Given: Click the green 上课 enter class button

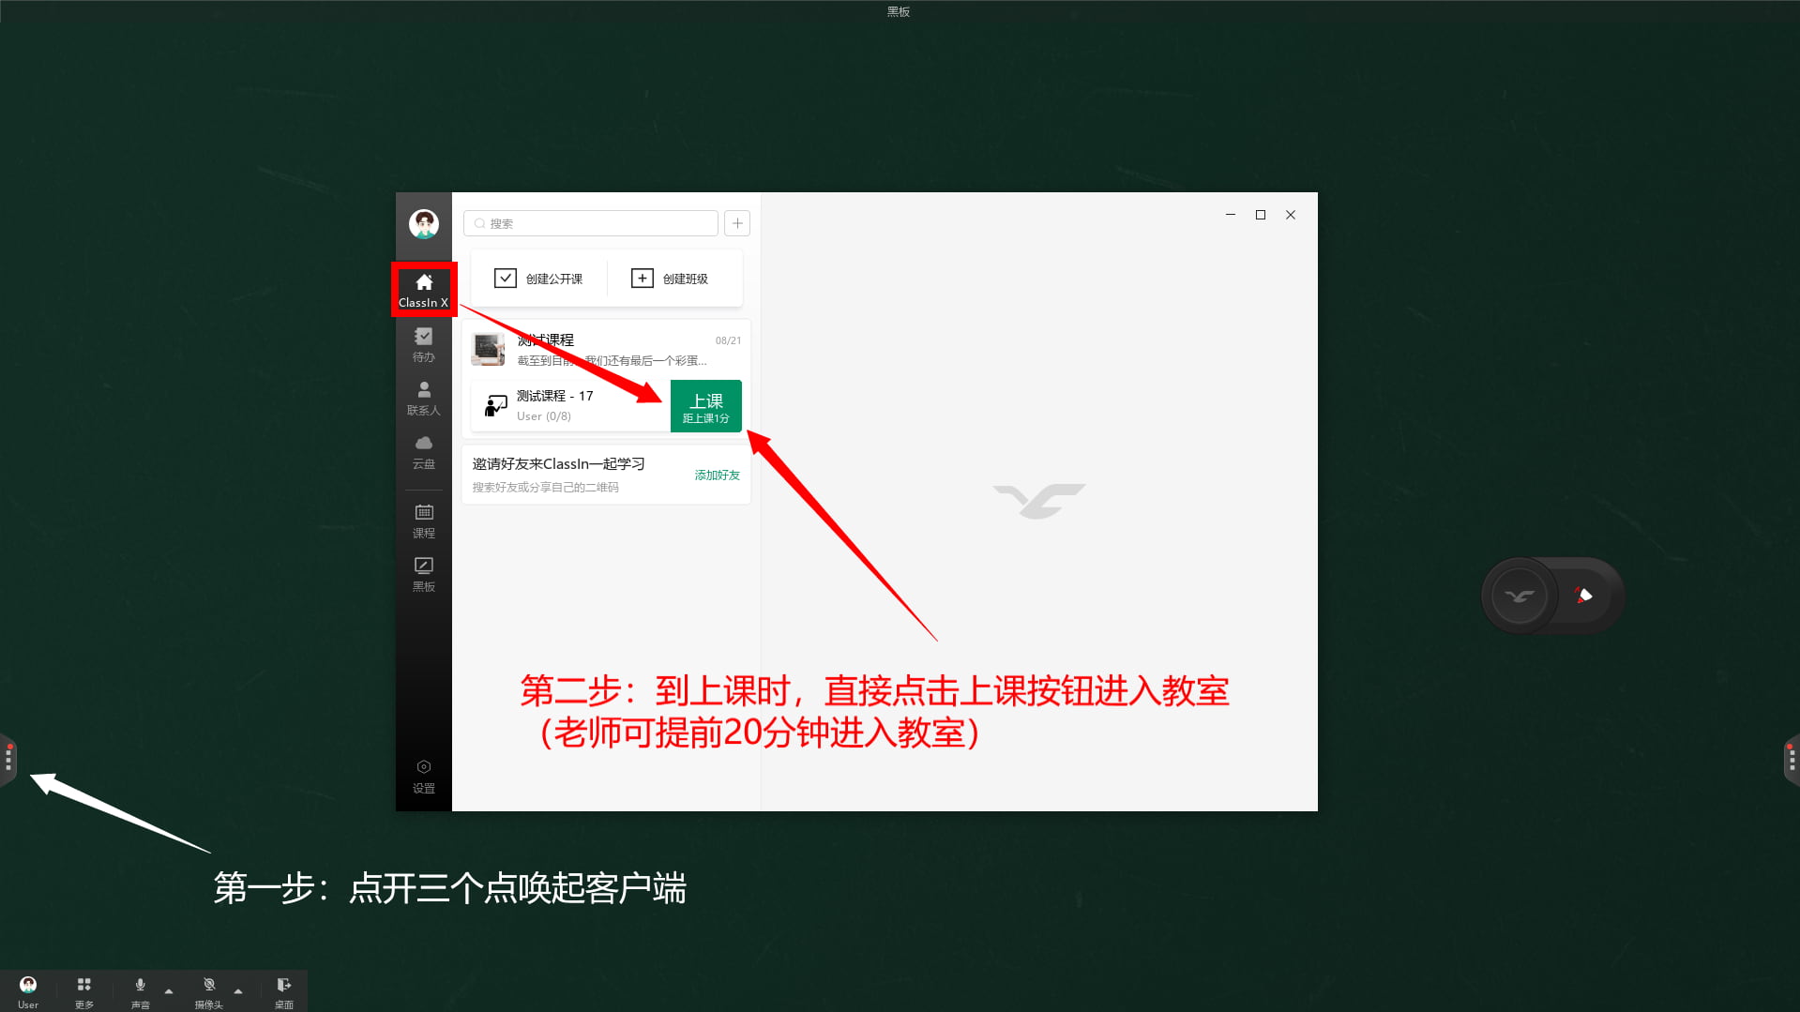Looking at the screenshot, I should 706,406.
